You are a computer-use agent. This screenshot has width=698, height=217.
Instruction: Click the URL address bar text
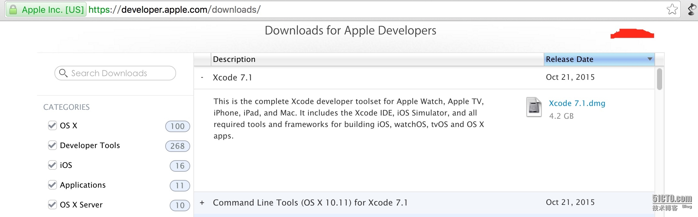coord(174,10)
